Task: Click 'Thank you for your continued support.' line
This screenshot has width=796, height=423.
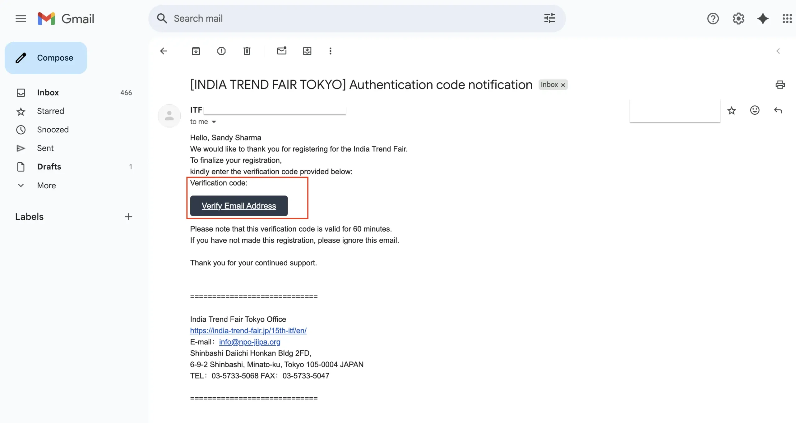Action: pyautogui.click(x=253, y=263)
